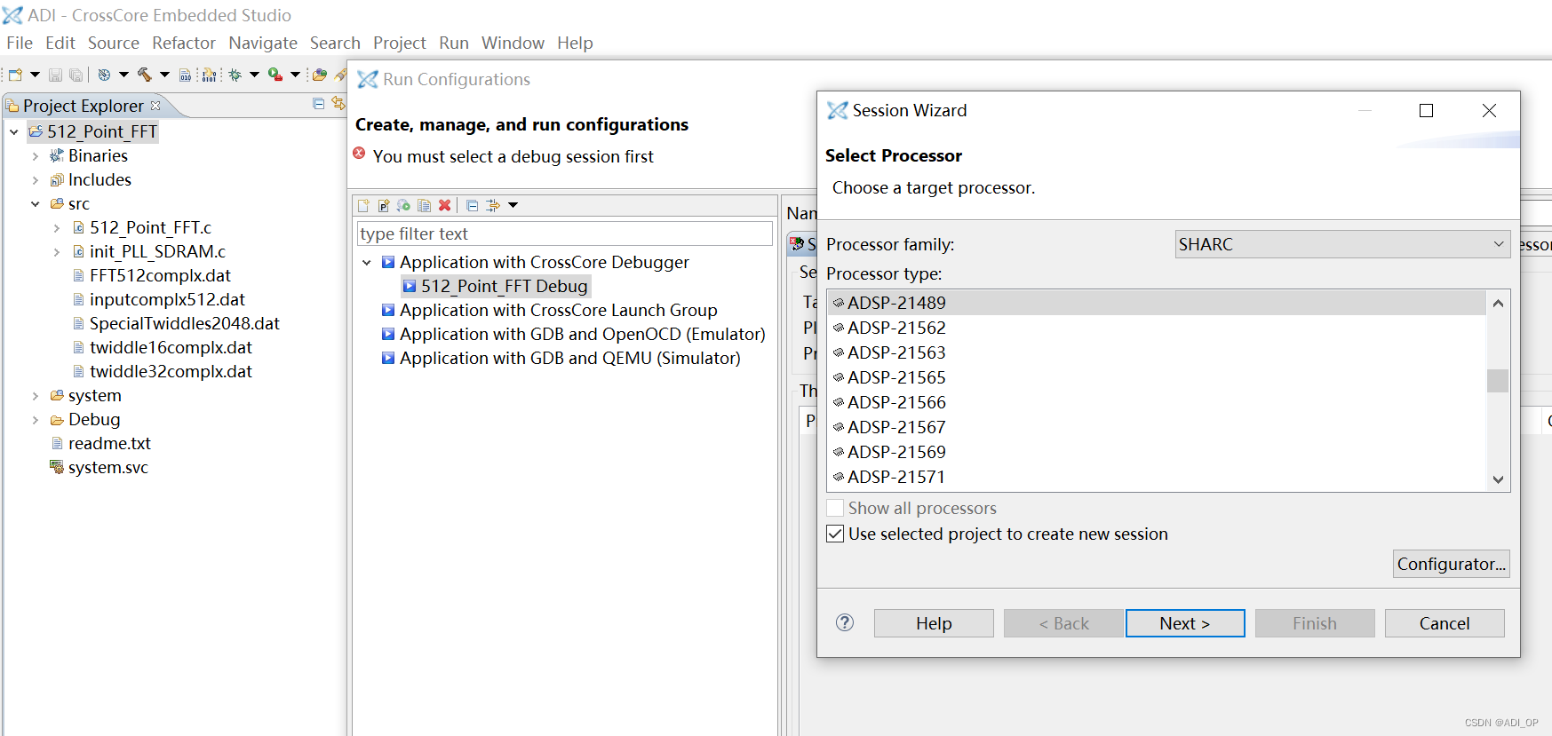
Task: Click the Build hammer toolbar icon
Action: 145,75
